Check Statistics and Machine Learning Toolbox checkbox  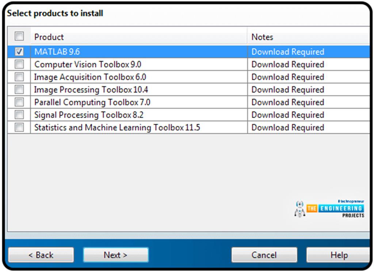[19, 128]
